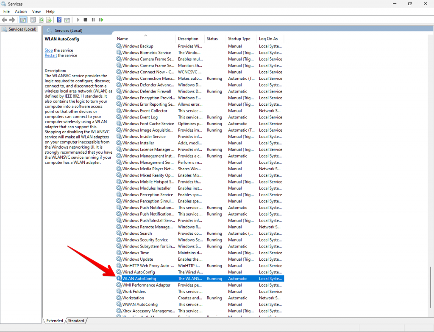434x332 pixels.
Task: Click the Restart Service toolbar icon
Action: (x=101, y=20)
